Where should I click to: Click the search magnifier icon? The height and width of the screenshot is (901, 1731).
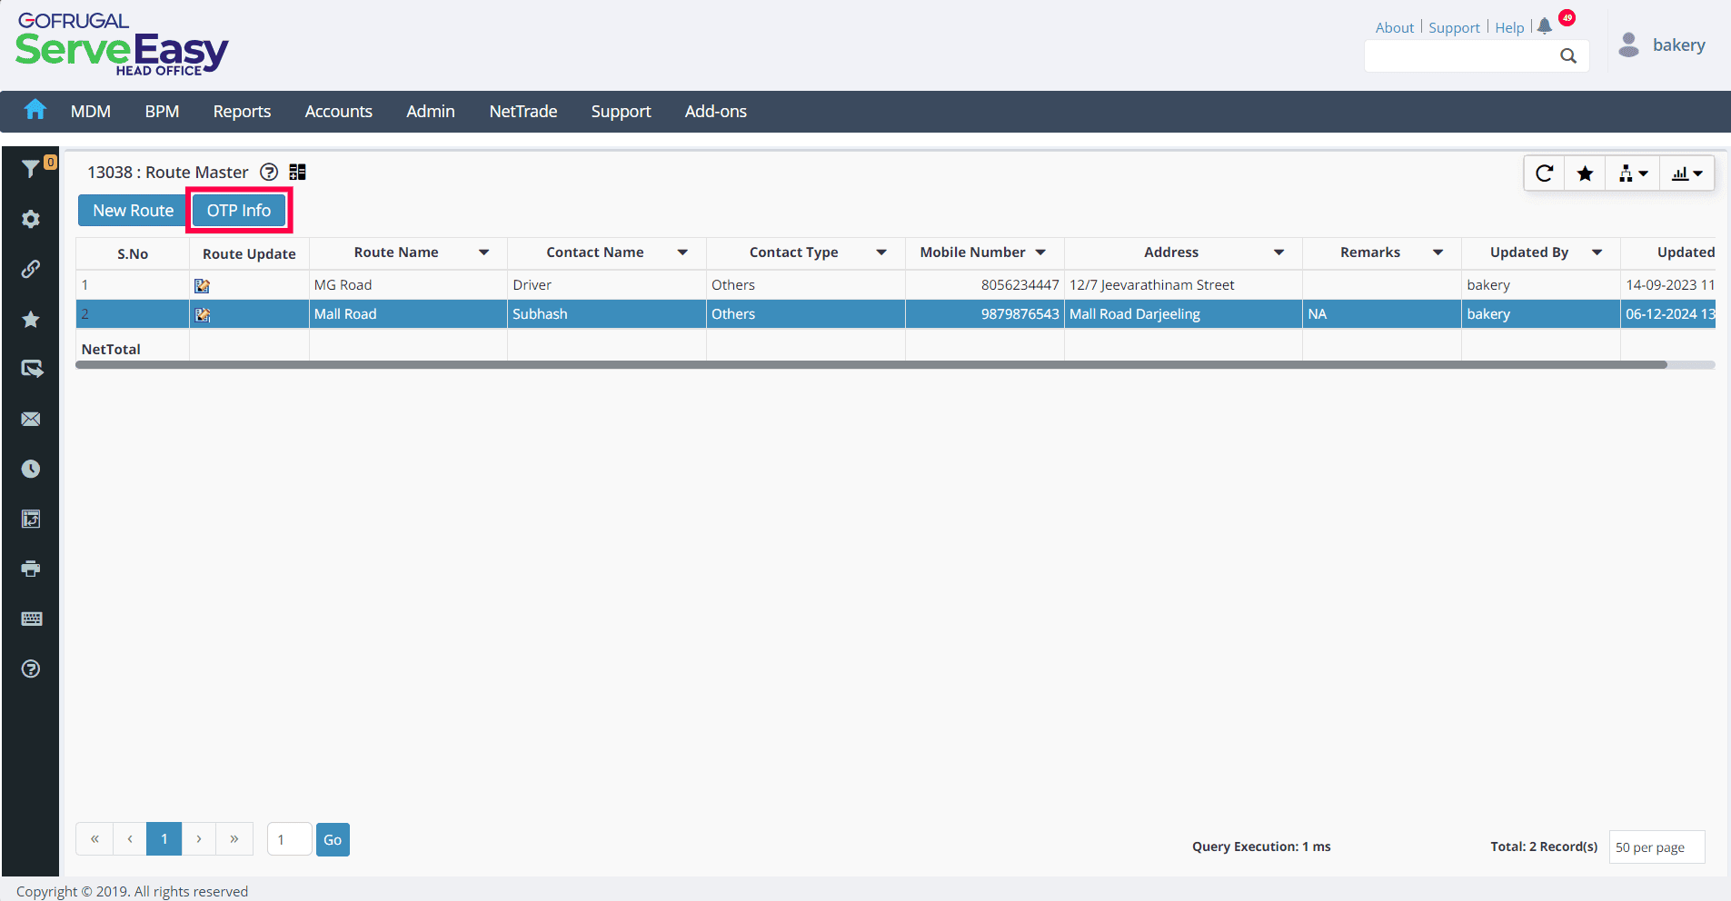point(1568,55)
